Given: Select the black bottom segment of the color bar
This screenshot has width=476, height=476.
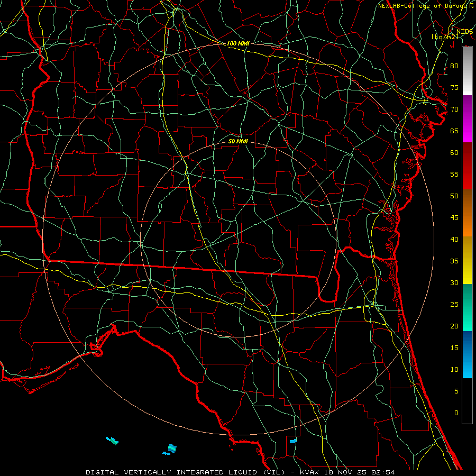Looking at the screenshot, I should pyautogui.click(x=467, y=401).
